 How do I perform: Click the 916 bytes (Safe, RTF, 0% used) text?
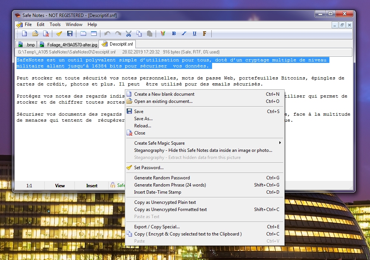[x=191, y=52]
